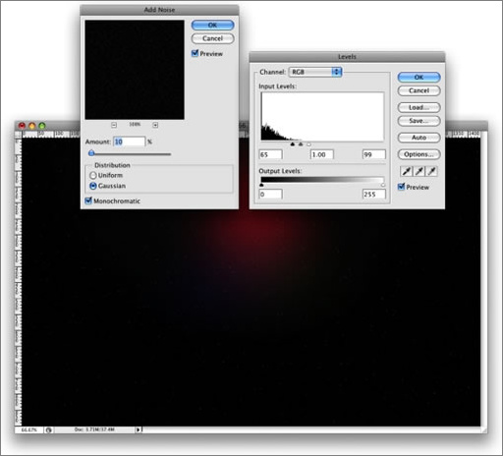This screenshot has width=503, height=456.
Task: Select the gray point eyedropper in Levels
Action: pos(419,171)
